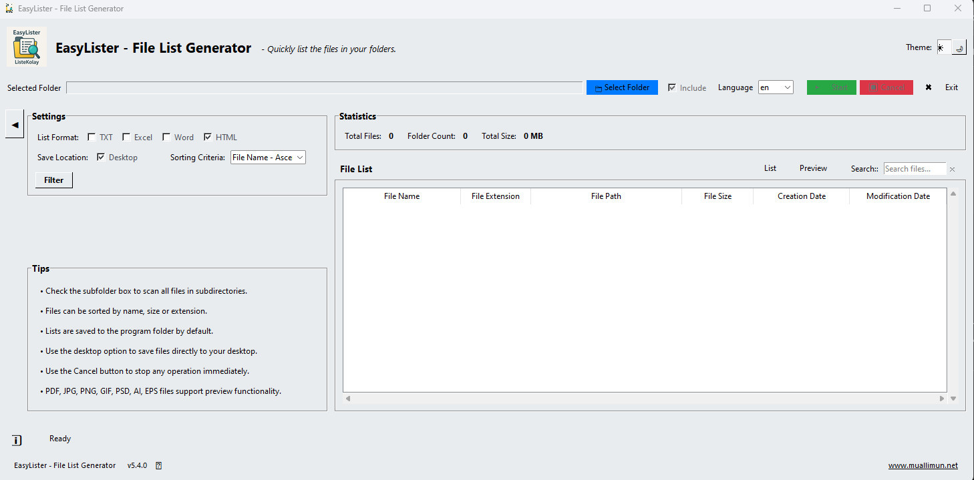Click the green Start button
This screenshot has width=974, height=480.
click(x=831, y=87)
